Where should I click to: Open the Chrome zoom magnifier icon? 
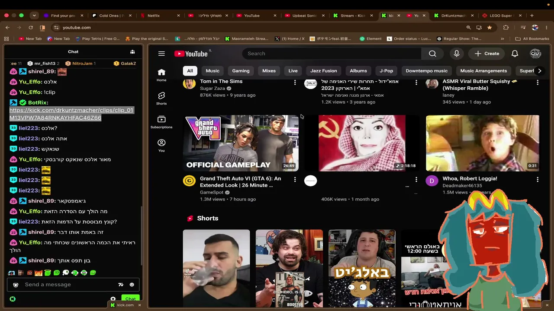tap(468, 28)
